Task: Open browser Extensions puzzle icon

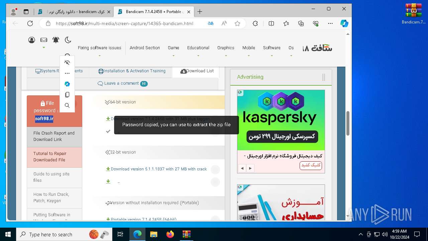Action: (255, 23)
